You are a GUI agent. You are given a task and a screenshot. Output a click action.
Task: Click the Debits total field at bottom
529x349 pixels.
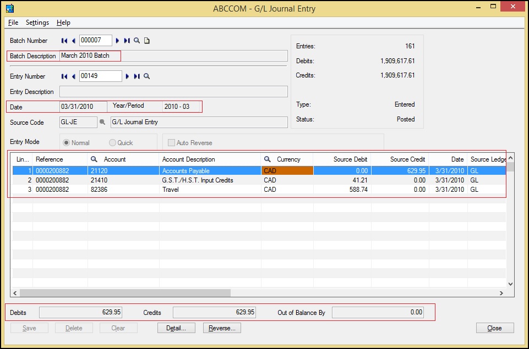pyautogui.click(x=80, y=313)
